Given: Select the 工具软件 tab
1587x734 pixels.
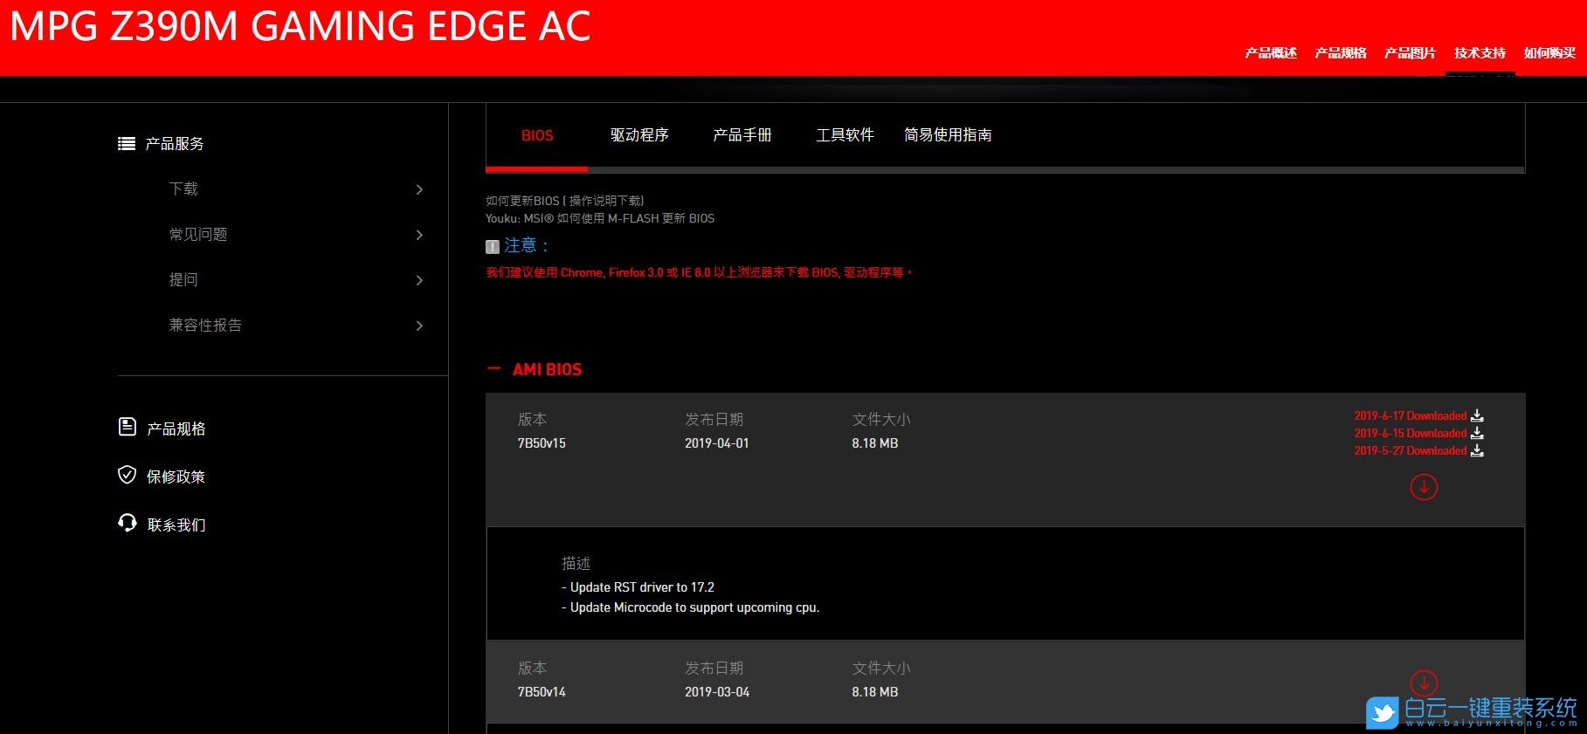Looking at the screenshot, I should (845, 135).
